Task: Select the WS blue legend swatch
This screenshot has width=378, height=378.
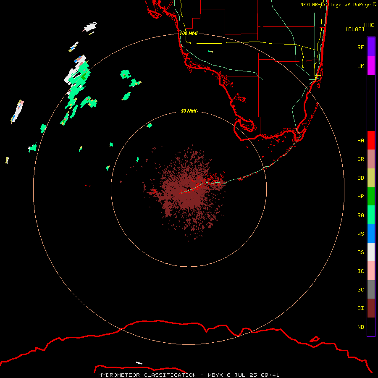Action: point(371,234)
